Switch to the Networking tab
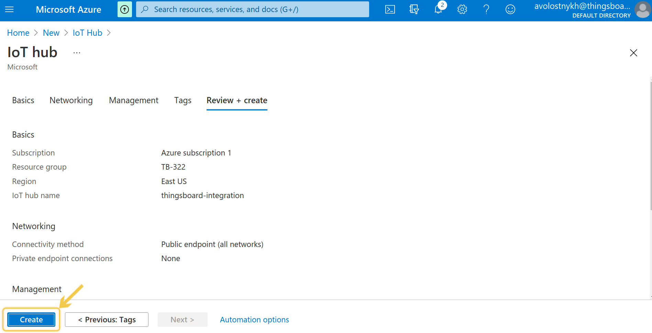Image resolution: width=652 pixels, height=333 pixels. point(71,100)
